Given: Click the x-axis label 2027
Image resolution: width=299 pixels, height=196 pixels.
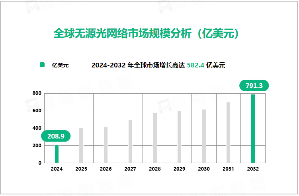Looking at the screenshot, I should [130, 169].
